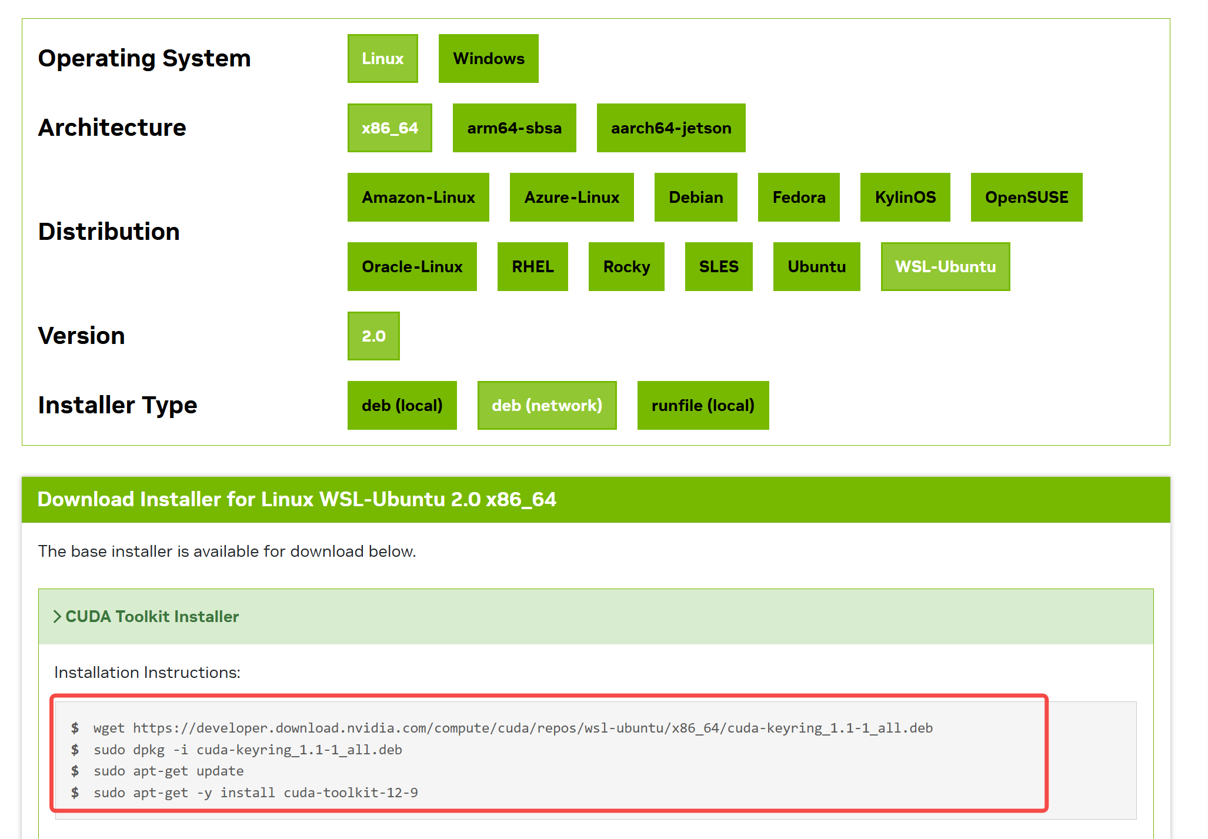
Task: Choose aarch64-jetson architecture
Action: 670,128
